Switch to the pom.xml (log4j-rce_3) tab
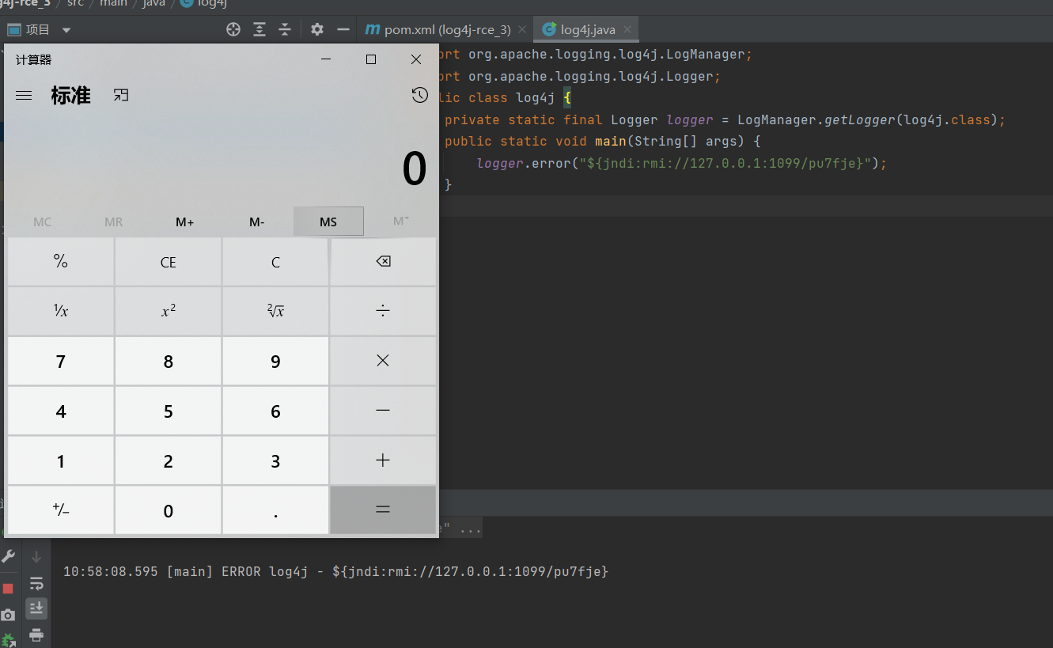Image resolution: width=1053 pixels, height=648 pixels. point(447,30)
